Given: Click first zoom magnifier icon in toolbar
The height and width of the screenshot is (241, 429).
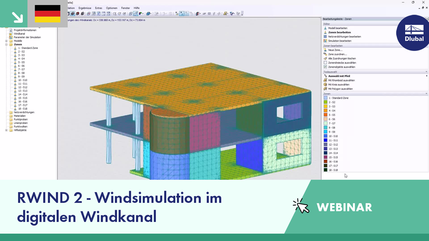Looking at the screenshot, I should (115, 14).
